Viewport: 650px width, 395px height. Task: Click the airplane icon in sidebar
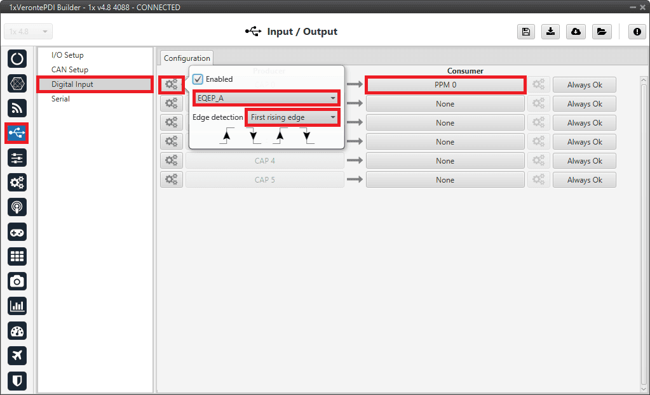point(17,355)
